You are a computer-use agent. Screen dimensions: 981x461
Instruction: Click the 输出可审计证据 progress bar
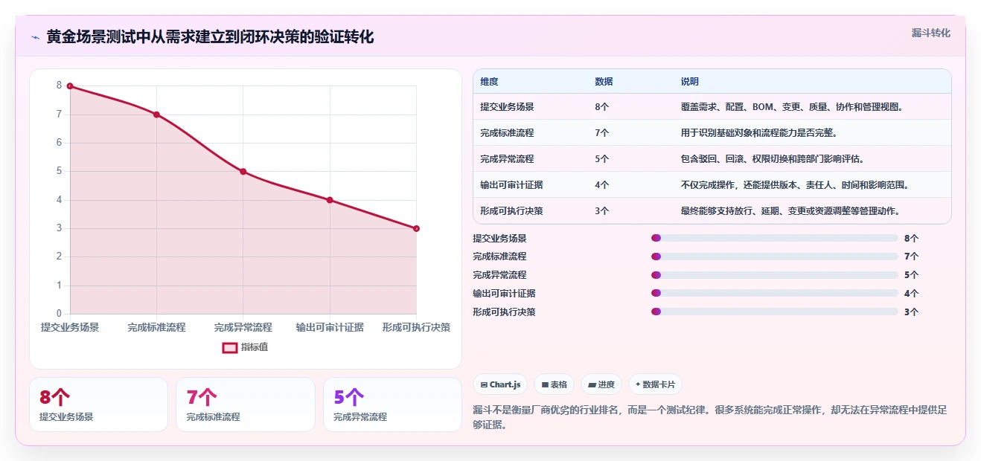775,293
